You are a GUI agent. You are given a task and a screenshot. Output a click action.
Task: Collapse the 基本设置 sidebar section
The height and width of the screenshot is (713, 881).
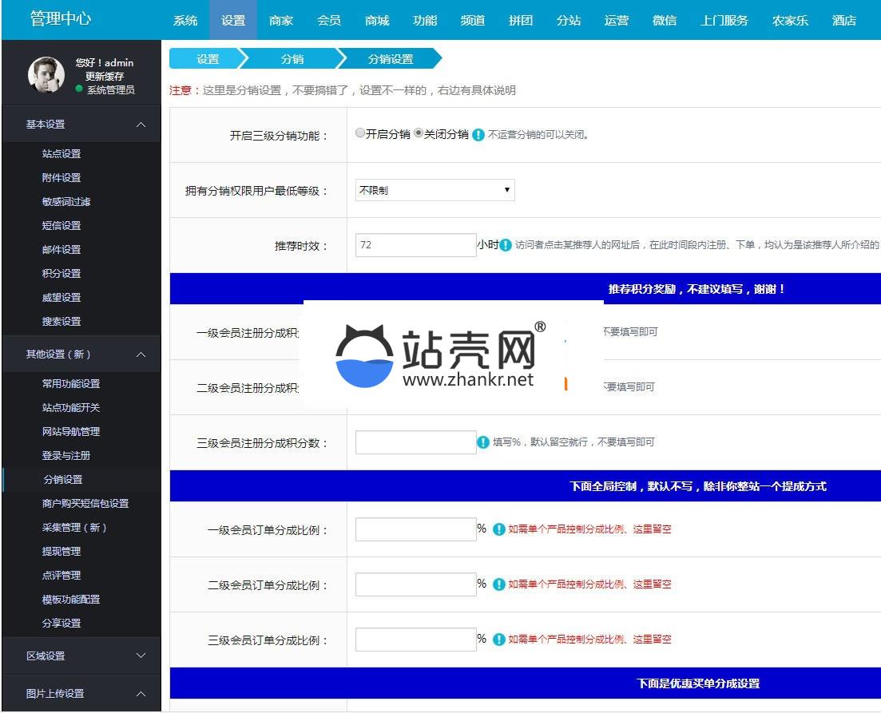pos(141,125)
